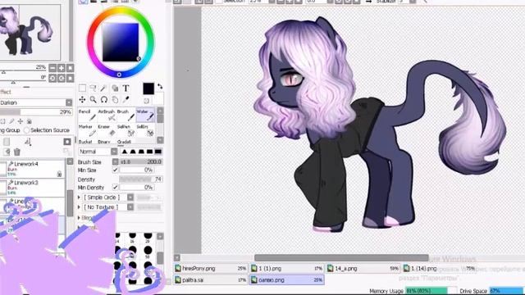525x295 pixels.
Task: Rotate the view clockwise in navigator
Action: pos(62,79)
